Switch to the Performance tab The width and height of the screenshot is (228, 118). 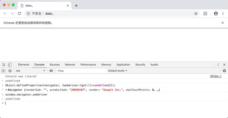(x=88, y=65)
